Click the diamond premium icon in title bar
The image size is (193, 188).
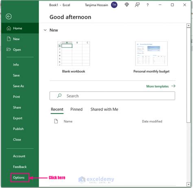[127, 5]
